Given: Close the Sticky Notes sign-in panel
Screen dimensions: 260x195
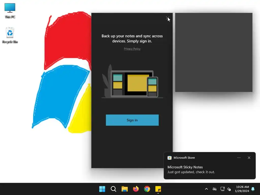Looking at the screenshot, I should click(167, 18).
